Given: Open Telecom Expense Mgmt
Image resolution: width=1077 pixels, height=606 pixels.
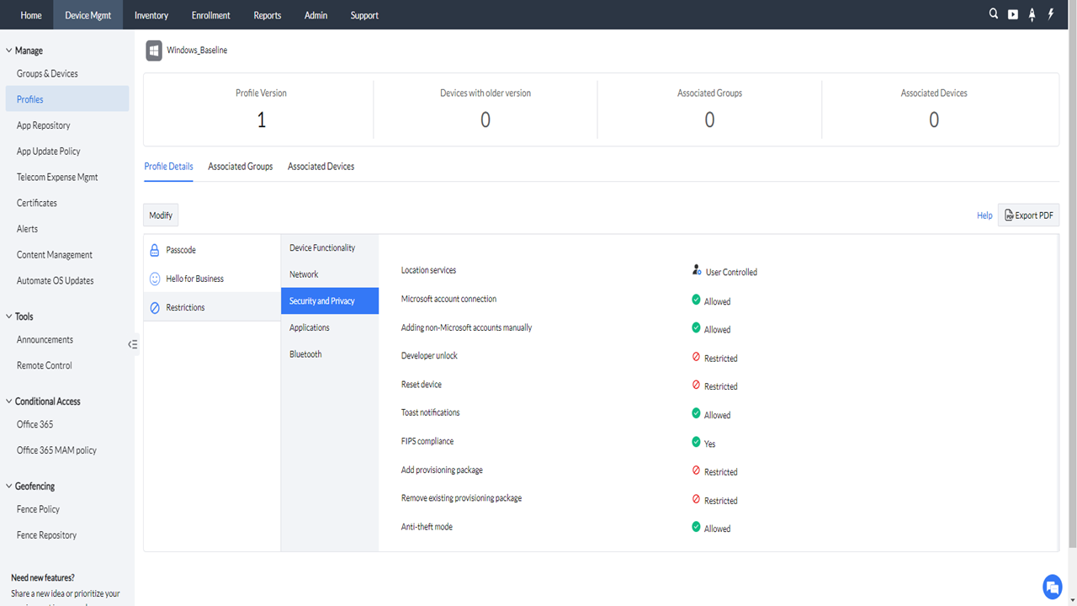Looking at the screenshot, I should coord(57,178).
